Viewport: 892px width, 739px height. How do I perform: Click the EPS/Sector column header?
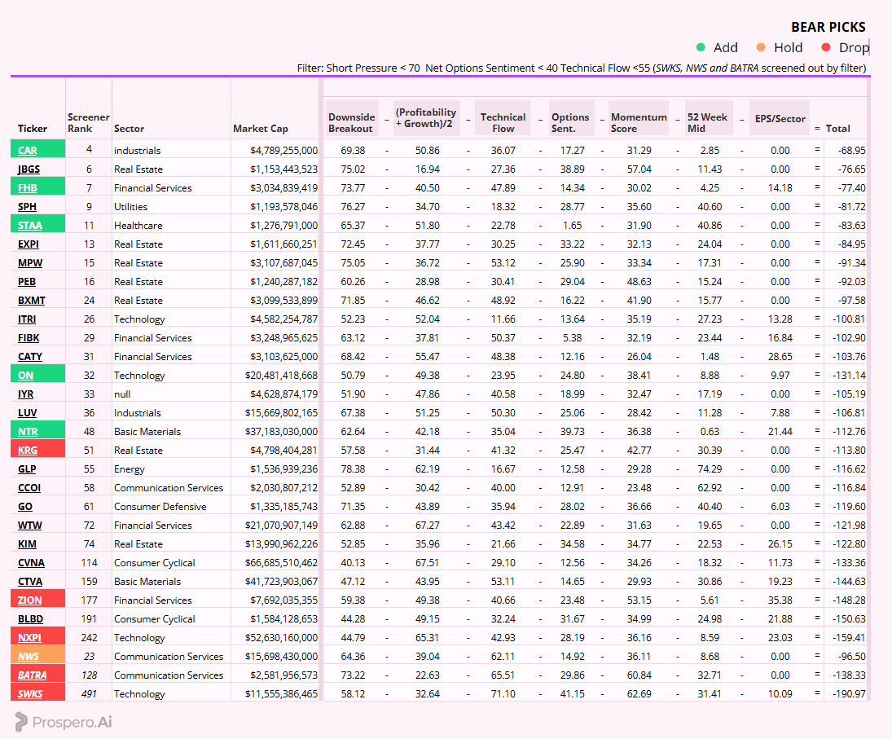click(780, 119)
